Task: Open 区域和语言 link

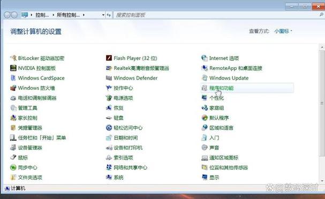Action: tap(221, 128)
